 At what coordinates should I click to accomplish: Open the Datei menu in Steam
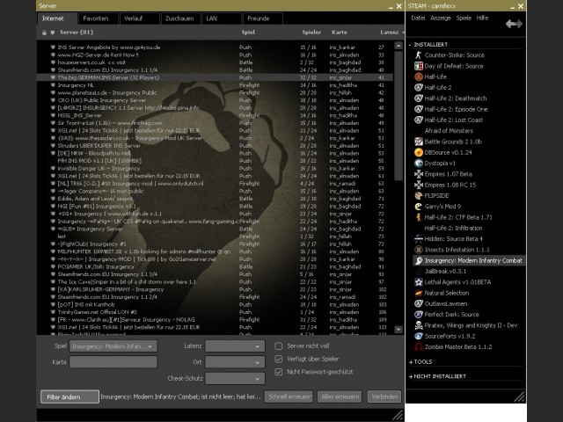coord(418,18)
